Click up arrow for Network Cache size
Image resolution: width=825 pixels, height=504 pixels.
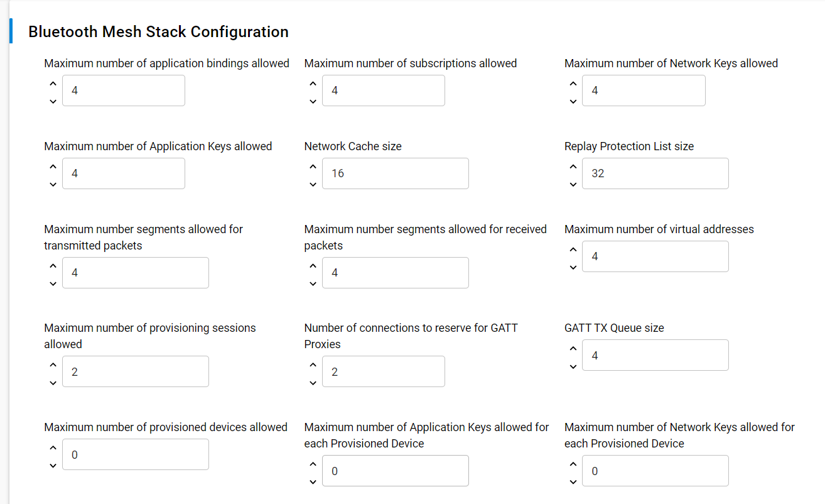click(x=313, y=166)
